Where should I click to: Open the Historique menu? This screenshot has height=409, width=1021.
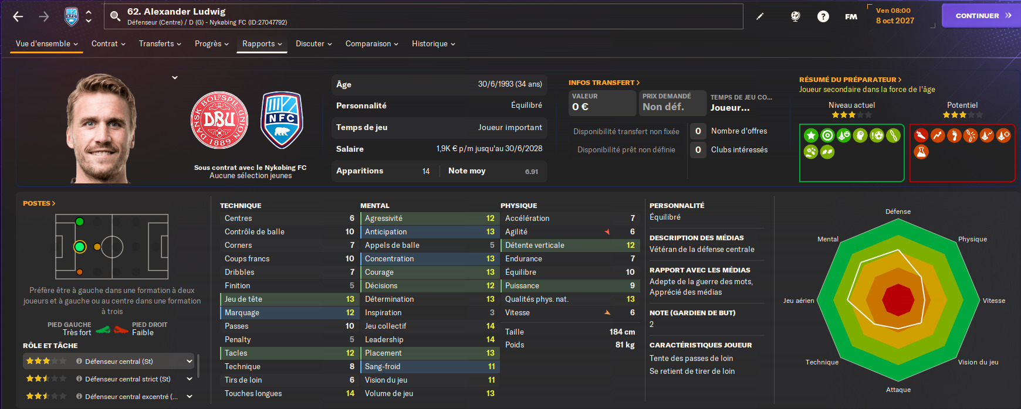[x=434, y=44]
